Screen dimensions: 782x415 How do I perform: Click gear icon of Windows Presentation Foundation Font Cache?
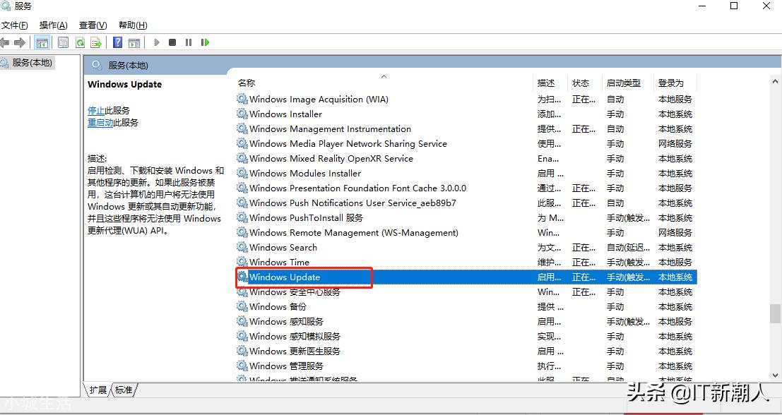click(x=242, y=188)
